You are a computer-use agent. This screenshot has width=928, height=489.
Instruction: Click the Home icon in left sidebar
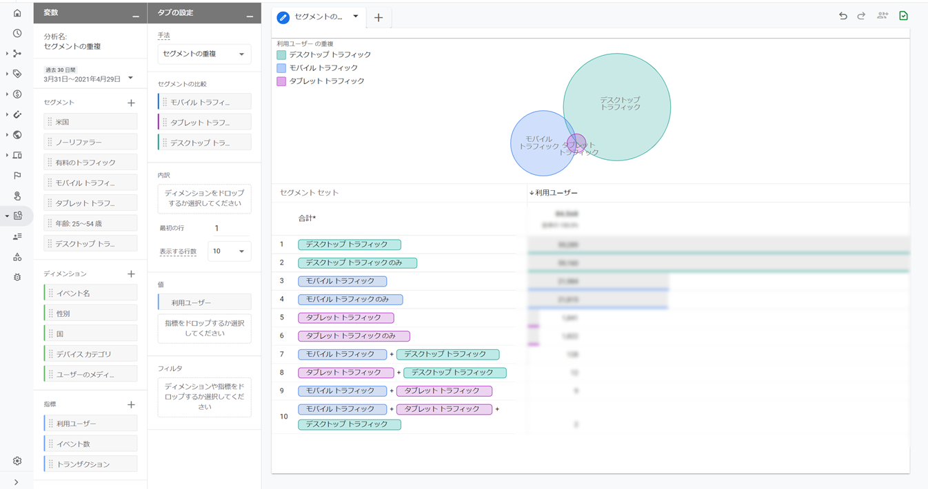pyautogui.click(x=17, y=13)
